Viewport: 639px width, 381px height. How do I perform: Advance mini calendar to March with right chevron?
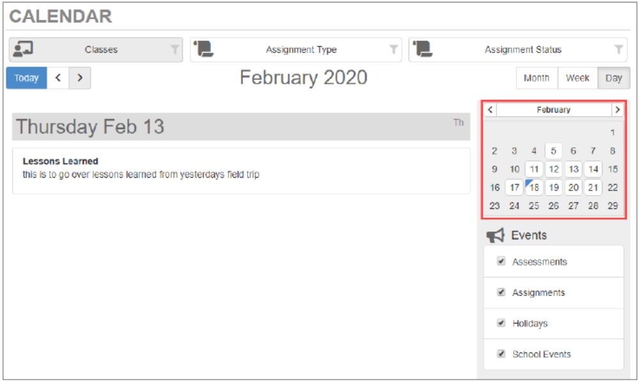coord(617,109)
